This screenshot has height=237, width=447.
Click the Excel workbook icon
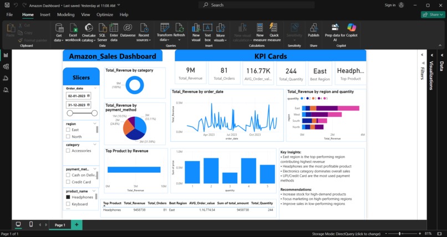point(73,28)
